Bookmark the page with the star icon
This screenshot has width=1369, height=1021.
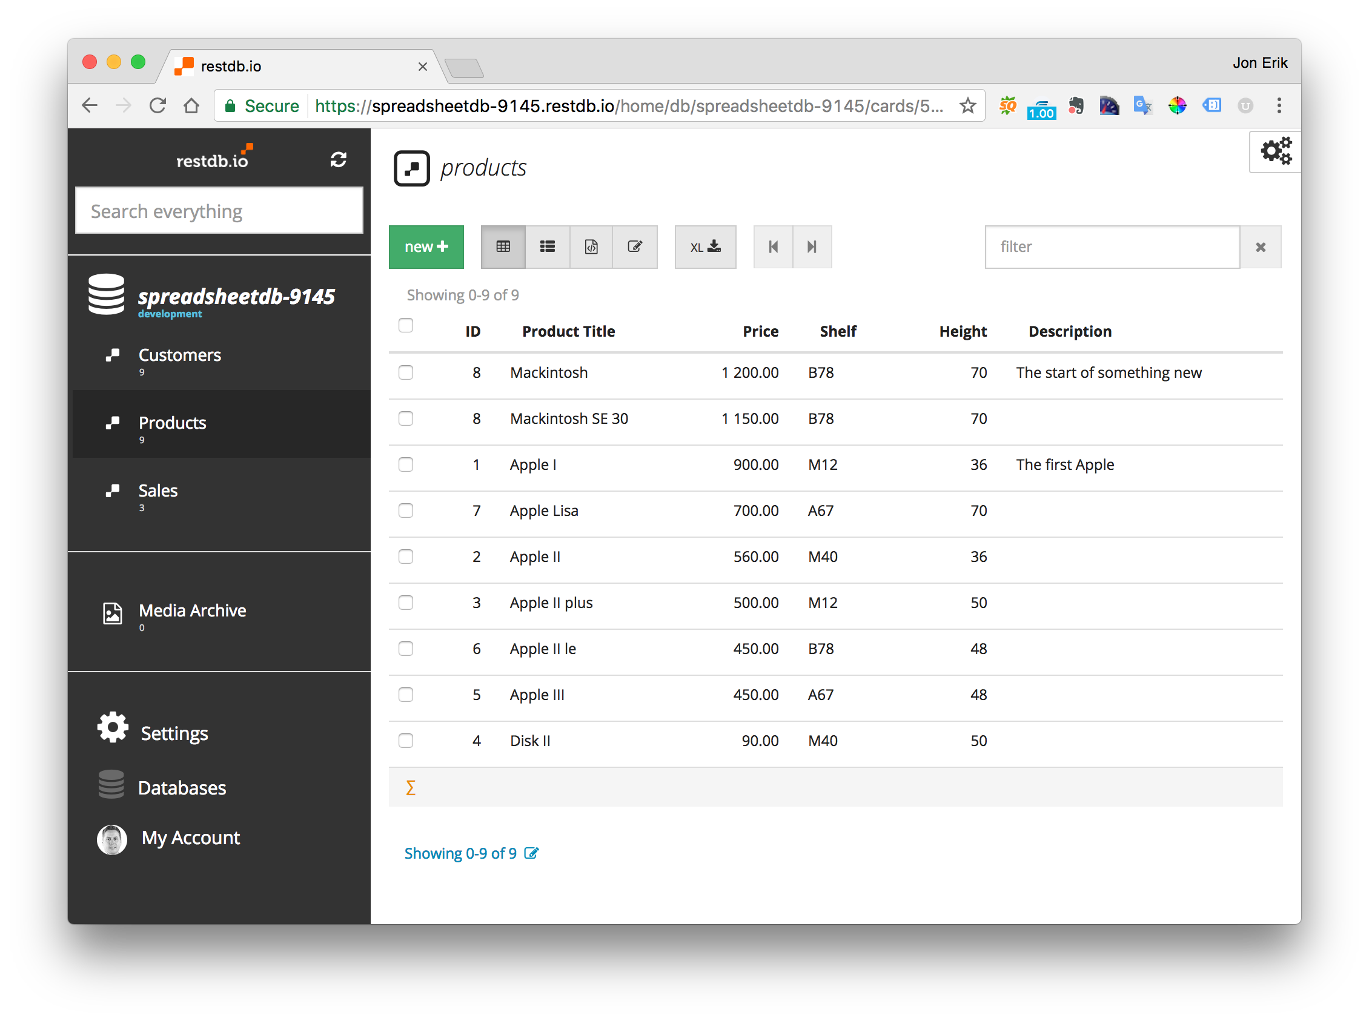(968, 106)
